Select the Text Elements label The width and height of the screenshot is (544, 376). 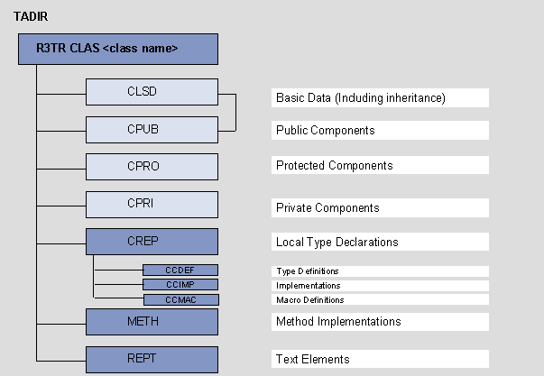379,360
